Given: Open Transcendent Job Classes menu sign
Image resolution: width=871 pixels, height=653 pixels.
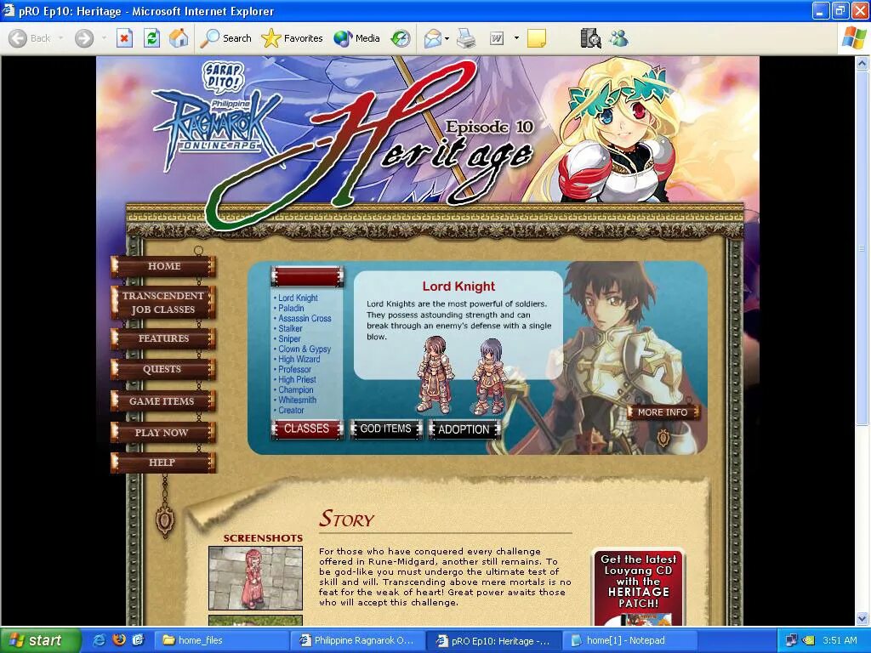Looking at the screenshot, I should (163, 303).
